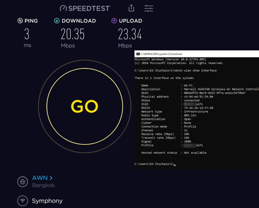Viewport: 259px width, 208px height.
Task: Click the Receive rate 104 value
Action: (187, 134)
